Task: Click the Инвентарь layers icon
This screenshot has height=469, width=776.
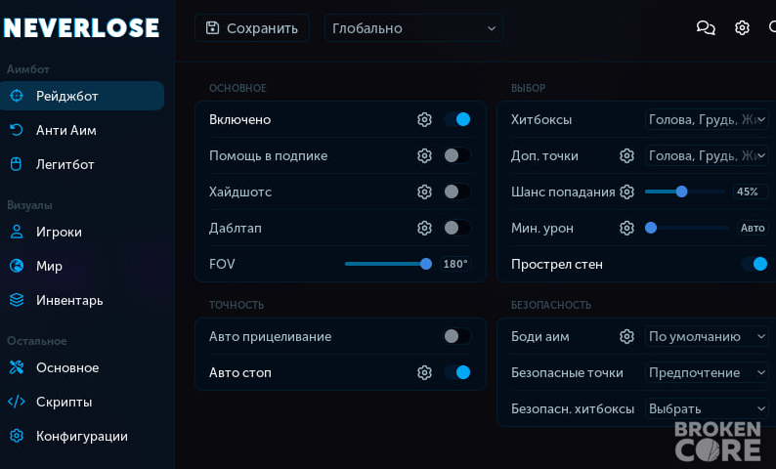Action: click(x=17, y=300)
